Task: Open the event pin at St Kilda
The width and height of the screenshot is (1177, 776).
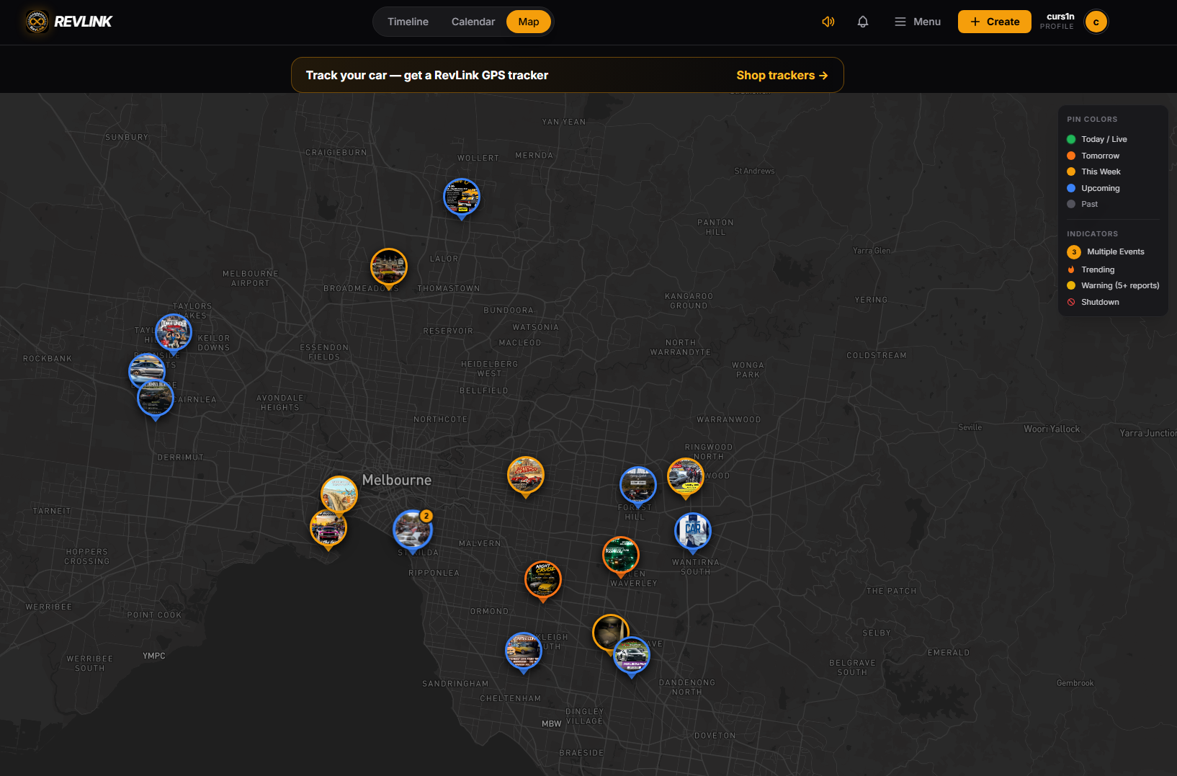Action: tap(413, 530)
